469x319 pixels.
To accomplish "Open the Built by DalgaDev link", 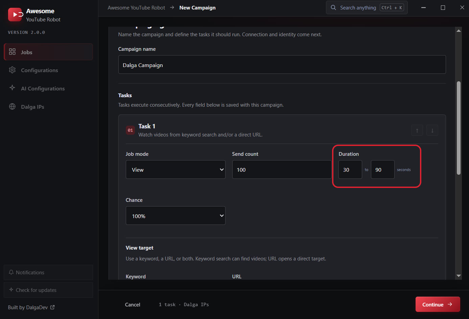I will (x=31, y=307).
